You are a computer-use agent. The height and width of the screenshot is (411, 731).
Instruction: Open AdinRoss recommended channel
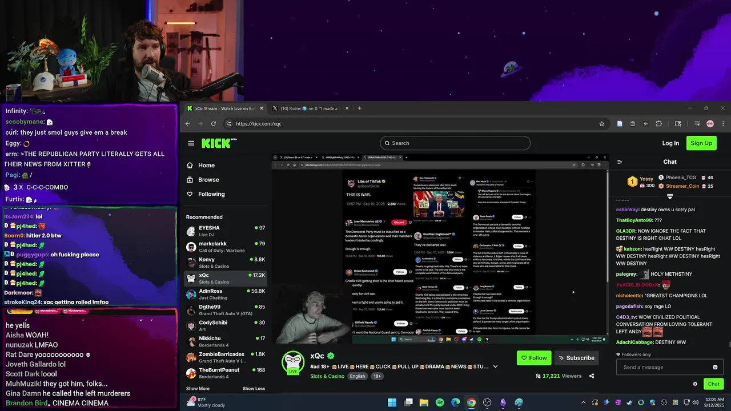point(226,294)
